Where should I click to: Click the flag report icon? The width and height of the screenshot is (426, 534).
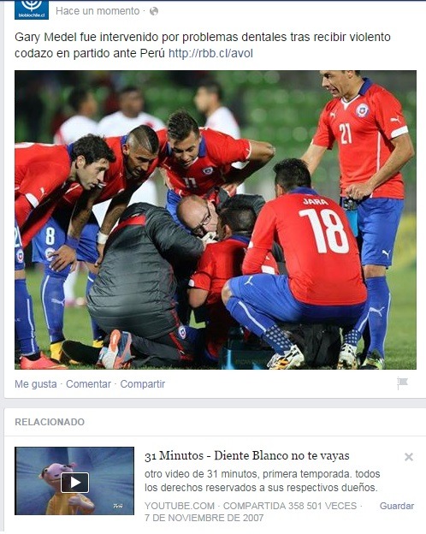402,383
